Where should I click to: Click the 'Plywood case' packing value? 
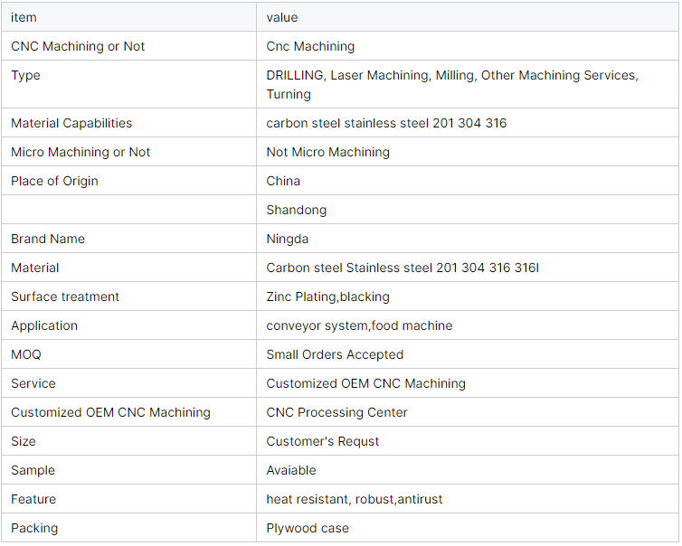coord(308,528)
